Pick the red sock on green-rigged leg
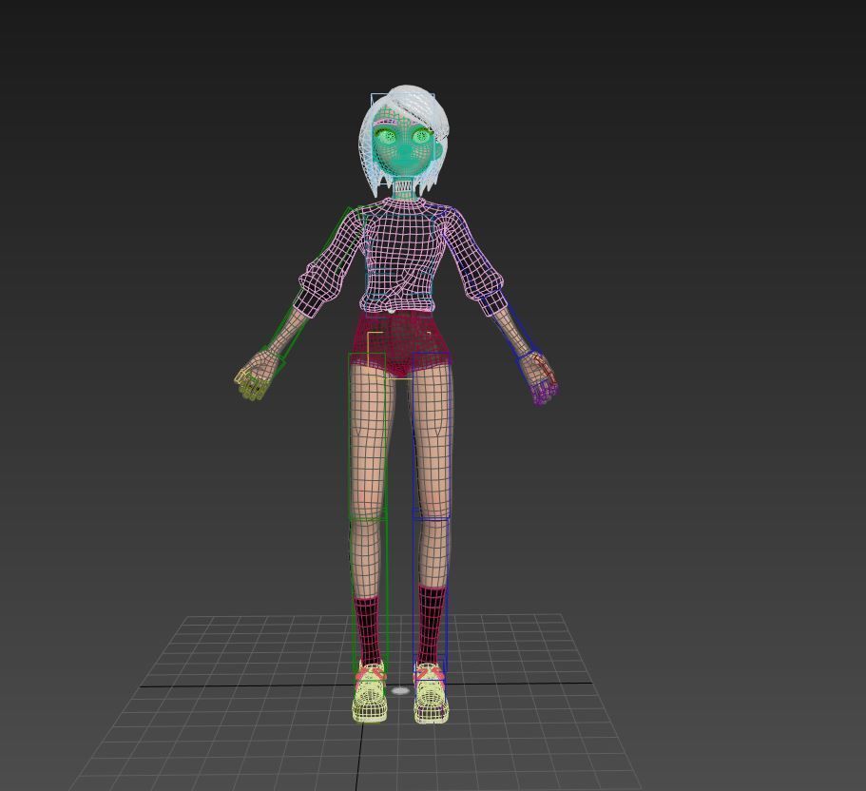The image size is (866, 791). (x=367, y=631)
